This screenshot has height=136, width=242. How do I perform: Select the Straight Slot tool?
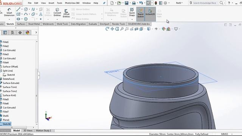click(19, 19)
